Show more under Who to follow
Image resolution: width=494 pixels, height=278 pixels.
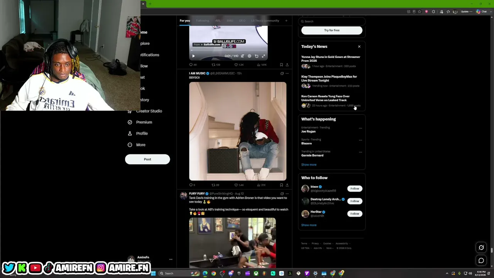[x=309, y=225]
